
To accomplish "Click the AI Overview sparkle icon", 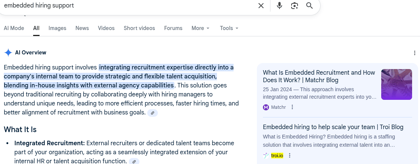I will [8, 53].
